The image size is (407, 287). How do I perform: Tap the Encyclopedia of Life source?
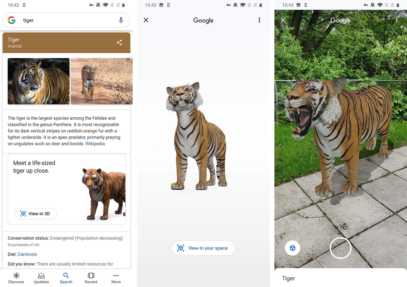[24, 245]
